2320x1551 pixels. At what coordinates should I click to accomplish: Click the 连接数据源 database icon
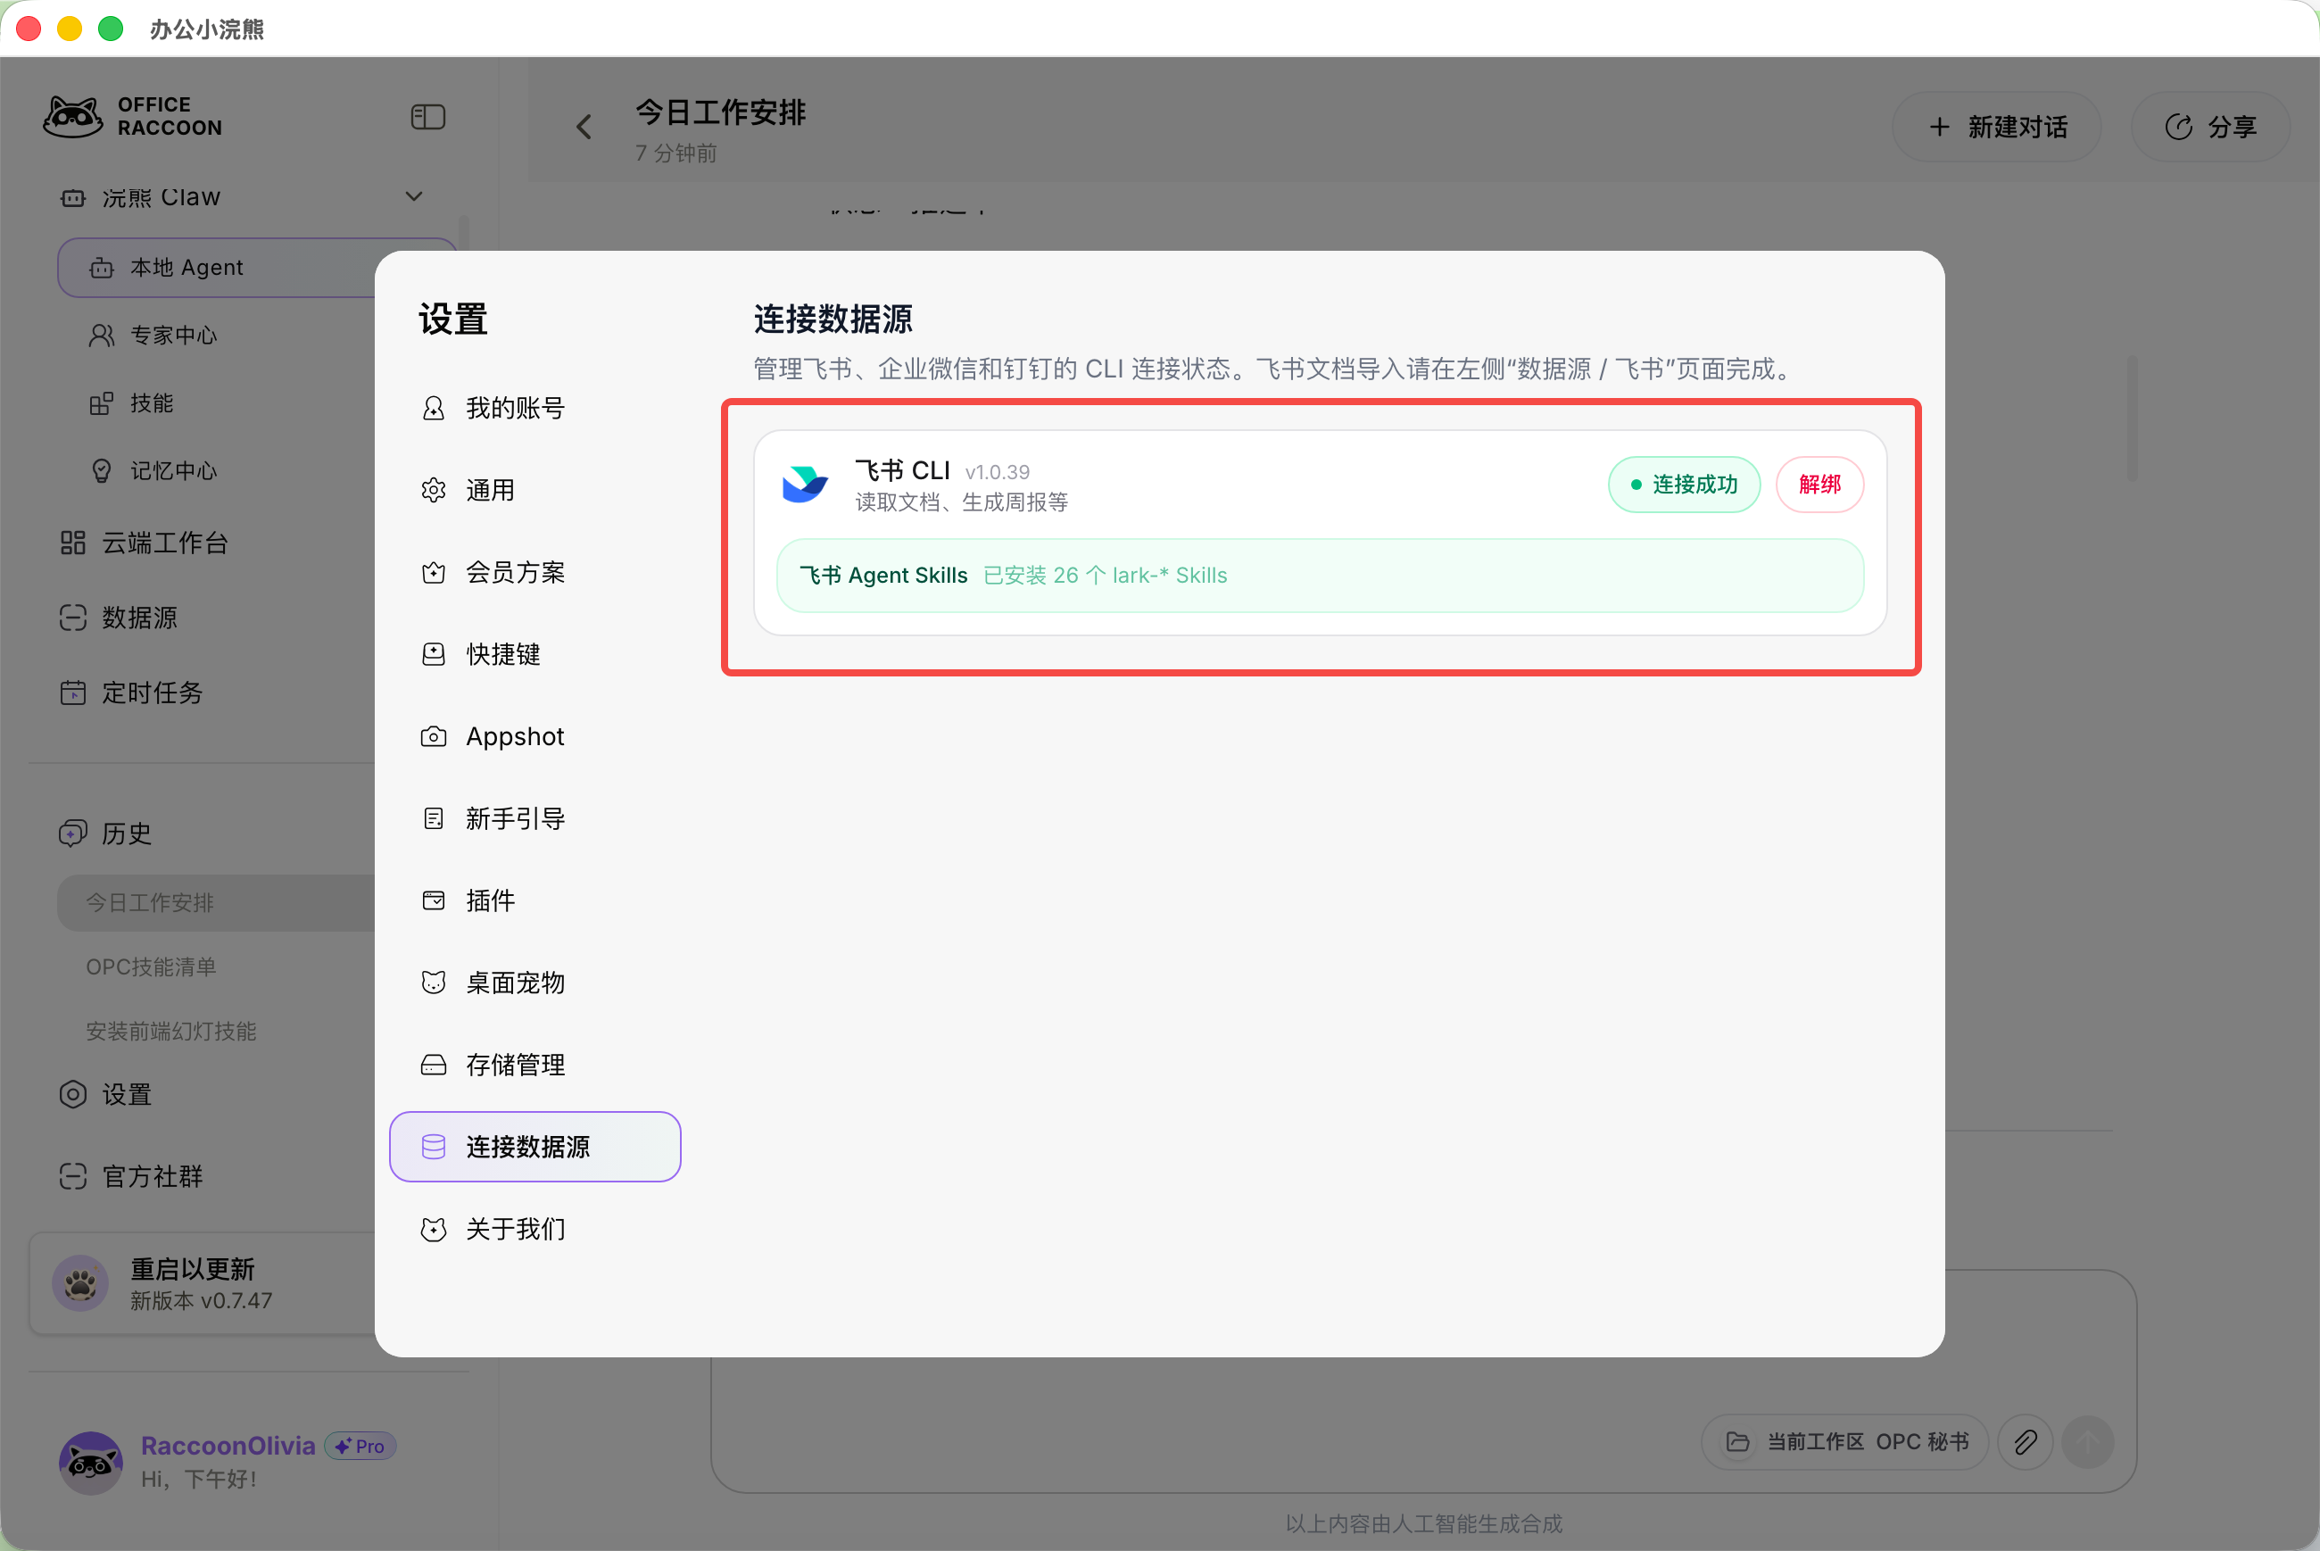pyautogui.click(x=433, y=1147)
